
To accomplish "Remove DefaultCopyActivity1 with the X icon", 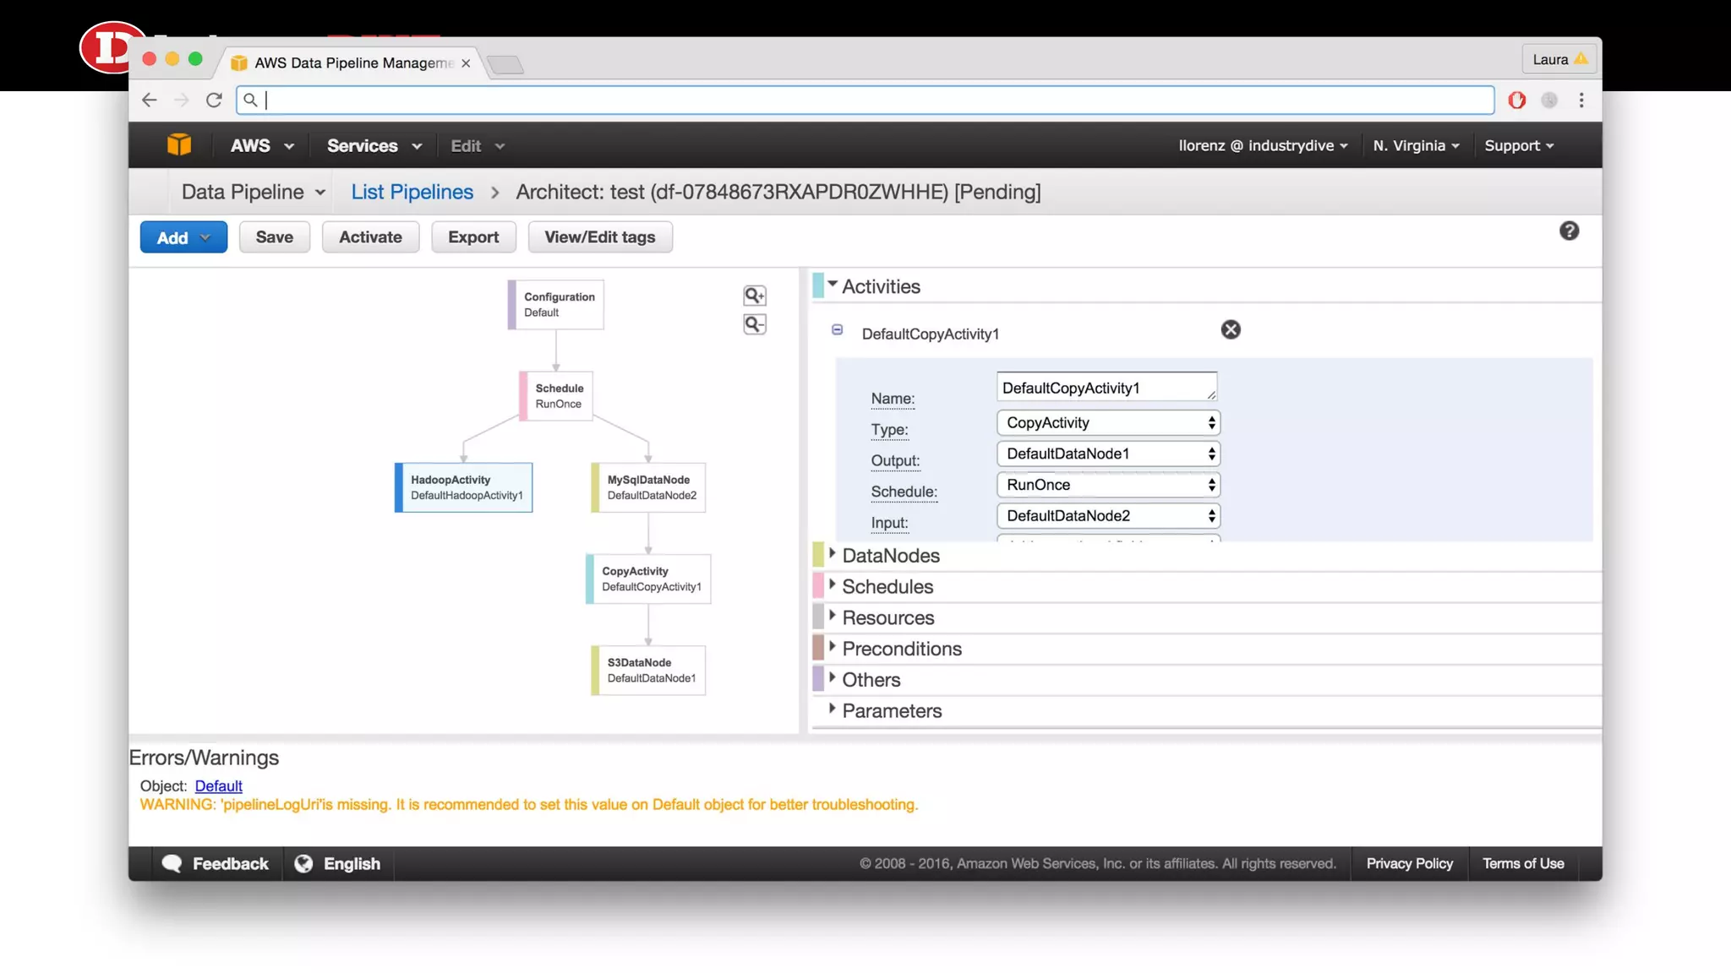I will coord(1231,330).
